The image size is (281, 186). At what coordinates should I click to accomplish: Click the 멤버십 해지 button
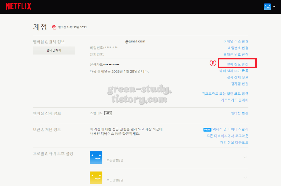tap(54, 50)
